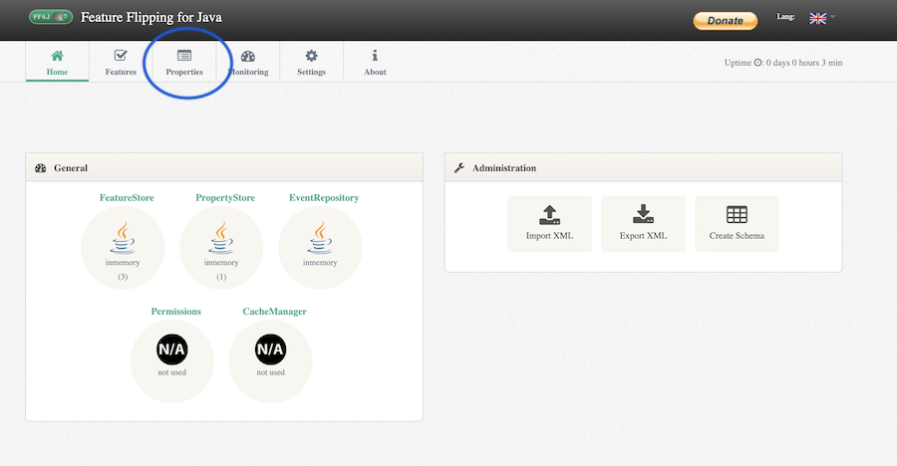Click the Permissions N/A icon
Image resolution: width=897 pixels, height=466 pixels.
coord(171,350)
